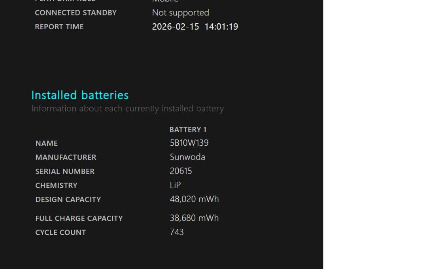The width and height of the screenshot is (427, 269).
Task: Click the MANUFACTURER row label
Action: tap(66, 157)
